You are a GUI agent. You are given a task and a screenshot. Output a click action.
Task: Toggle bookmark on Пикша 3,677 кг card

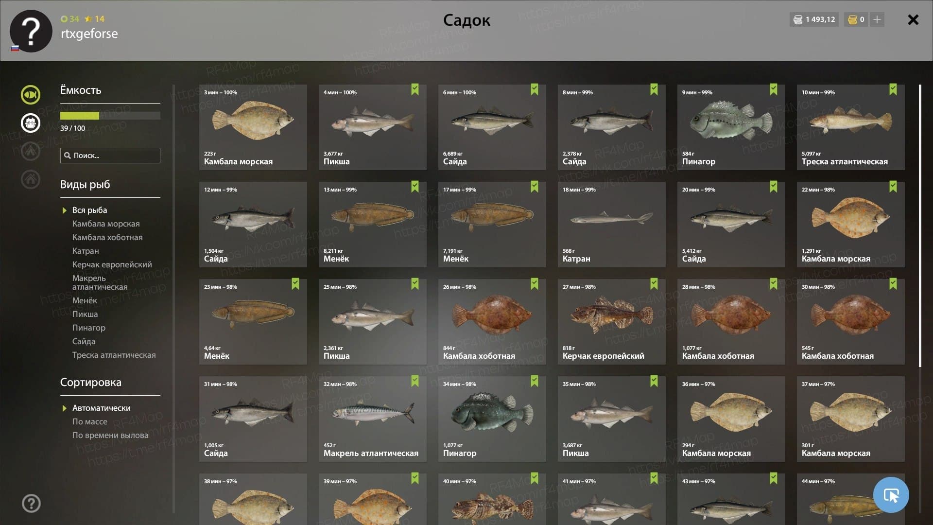(x=415, y=89)
